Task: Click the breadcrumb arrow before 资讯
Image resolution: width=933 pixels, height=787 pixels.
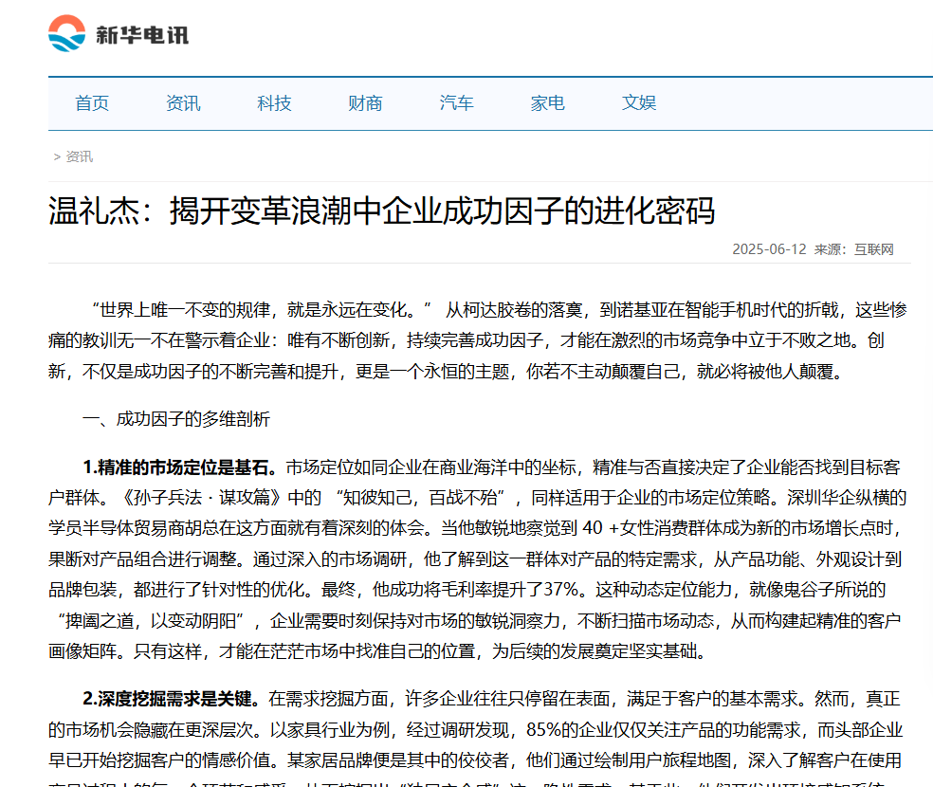Action: pyautogui.click(x=57, y=157)
